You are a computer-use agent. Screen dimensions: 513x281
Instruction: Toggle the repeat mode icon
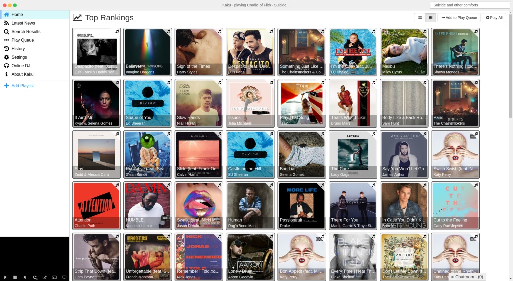[x=35, y=277]
